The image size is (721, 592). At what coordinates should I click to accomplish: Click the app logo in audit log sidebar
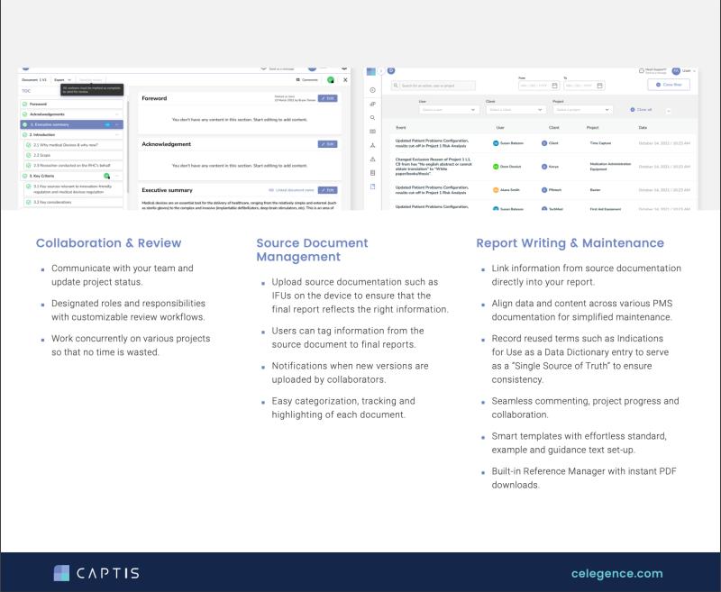point(370,71)
